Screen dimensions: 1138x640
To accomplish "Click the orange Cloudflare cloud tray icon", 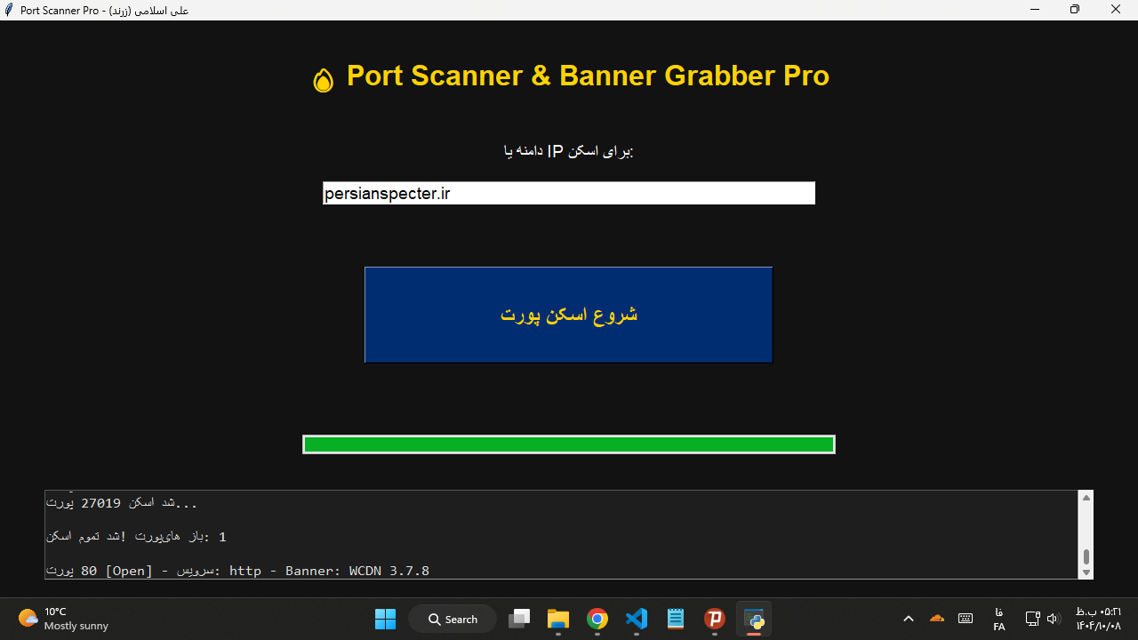I will tap(936, 619).
